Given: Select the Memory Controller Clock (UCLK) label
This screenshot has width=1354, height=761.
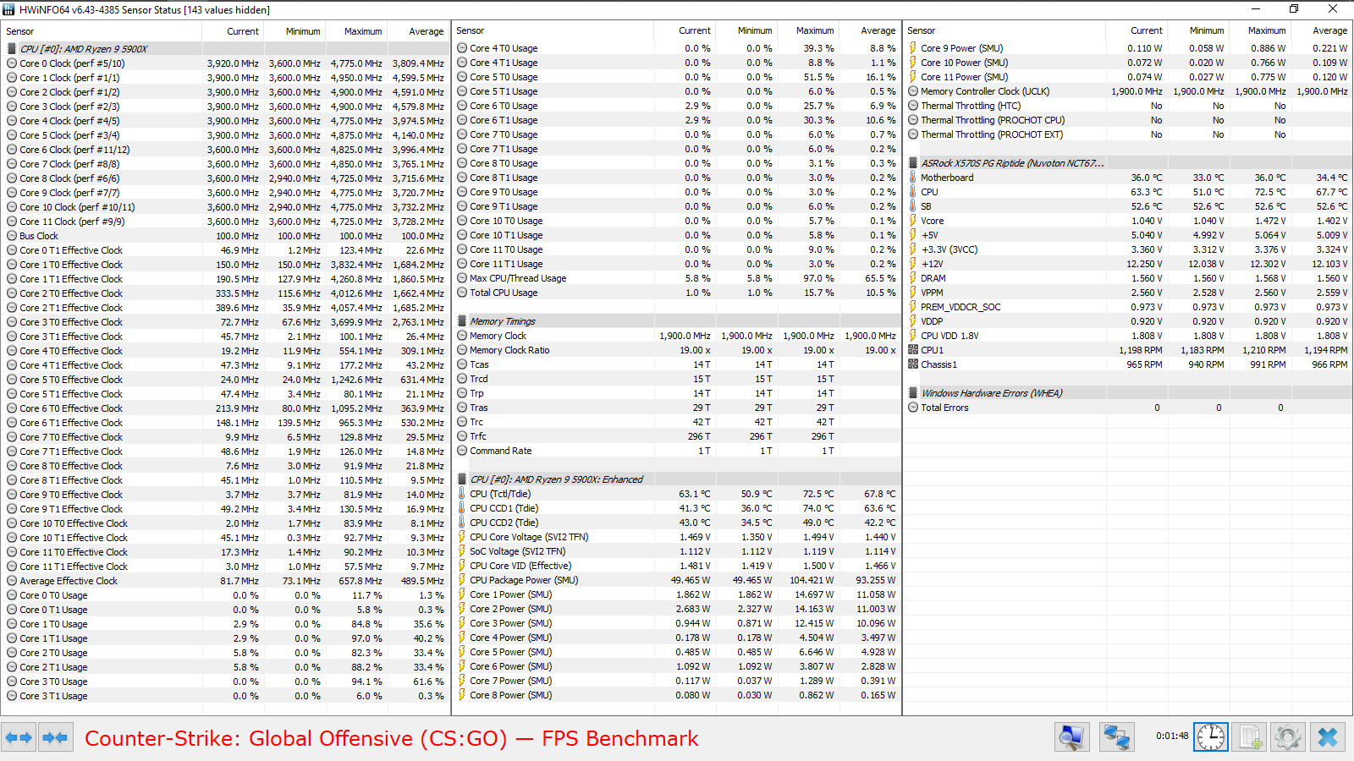Looking at the screenshot, I should 985,91.
